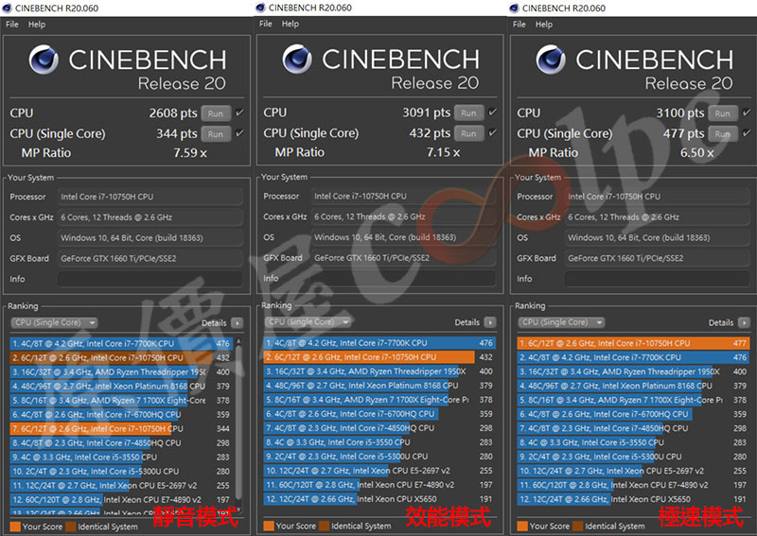
Task: Select Xeon X5650 row in right ranking
Action: (x=633, y=499)
